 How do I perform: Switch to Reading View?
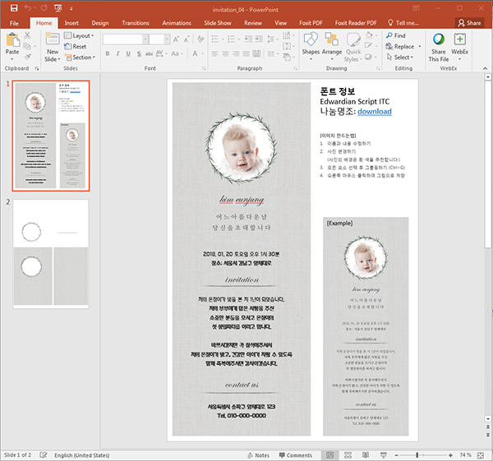[x=366, y=455]
